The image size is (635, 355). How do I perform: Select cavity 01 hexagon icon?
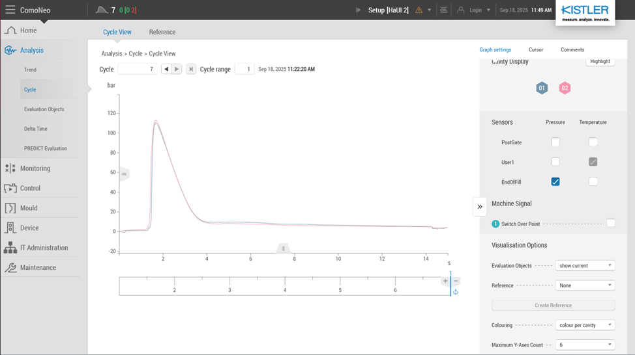[542, 88]
